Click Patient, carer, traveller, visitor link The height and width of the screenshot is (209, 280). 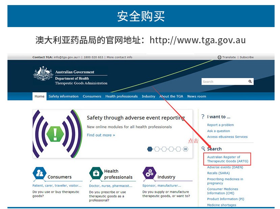click(x=57, y=186)
